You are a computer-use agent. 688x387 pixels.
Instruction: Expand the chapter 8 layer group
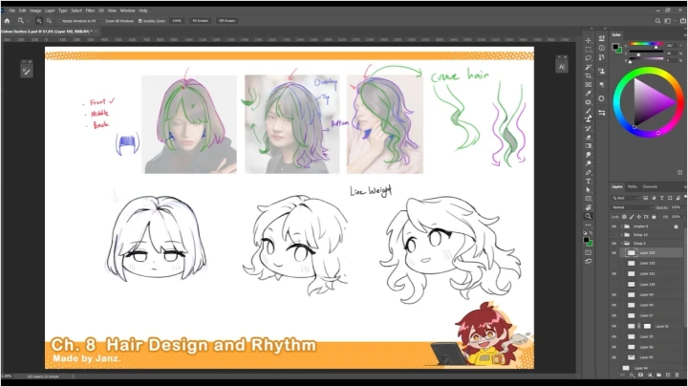click(x=622, y=226)
